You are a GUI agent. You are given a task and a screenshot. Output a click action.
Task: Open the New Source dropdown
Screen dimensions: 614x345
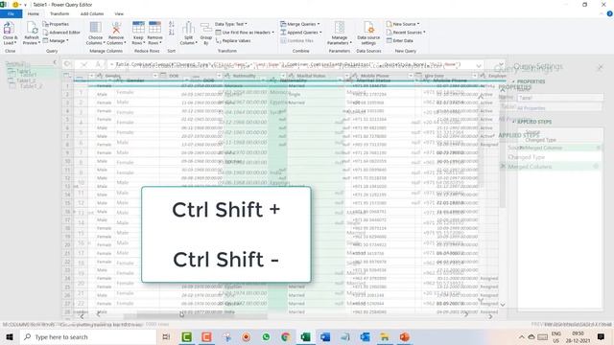click(x=403, y=24)
